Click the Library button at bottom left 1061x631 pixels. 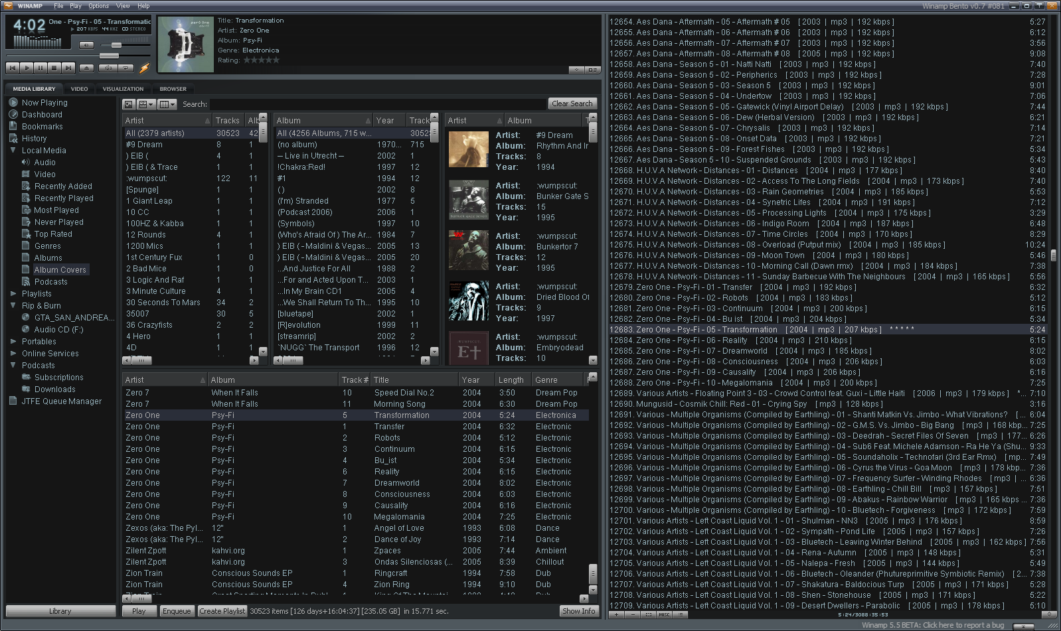[x=60, y=611]
